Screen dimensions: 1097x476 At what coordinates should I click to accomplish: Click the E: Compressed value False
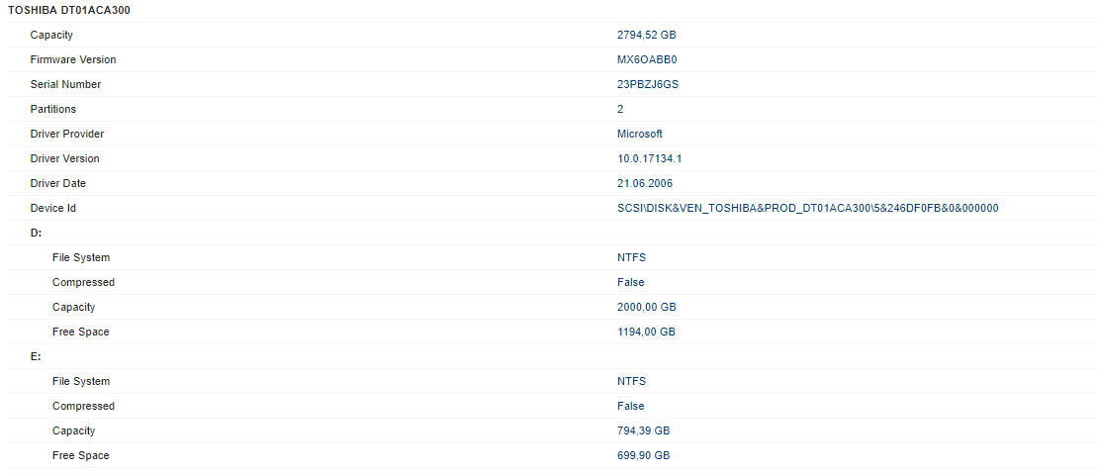(630, 406)
